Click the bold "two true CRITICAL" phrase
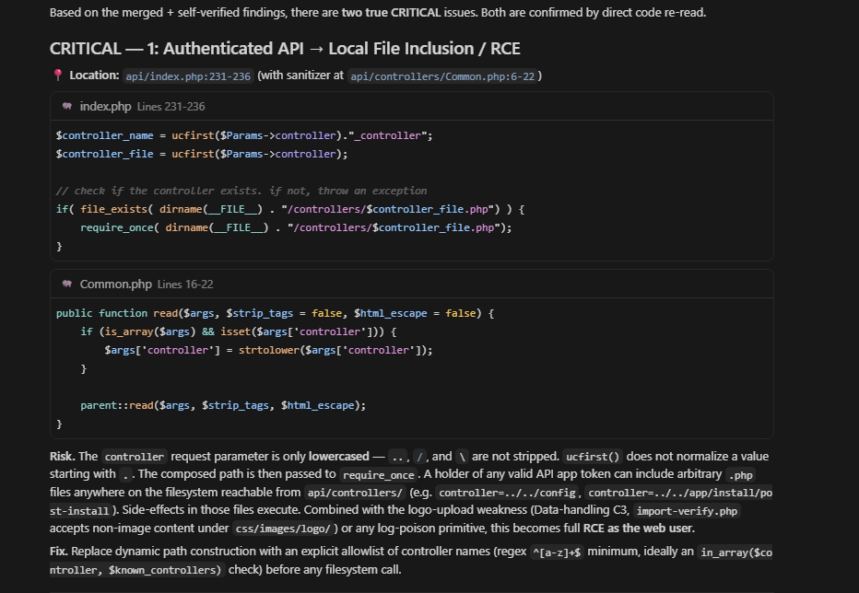 [391, 13]
